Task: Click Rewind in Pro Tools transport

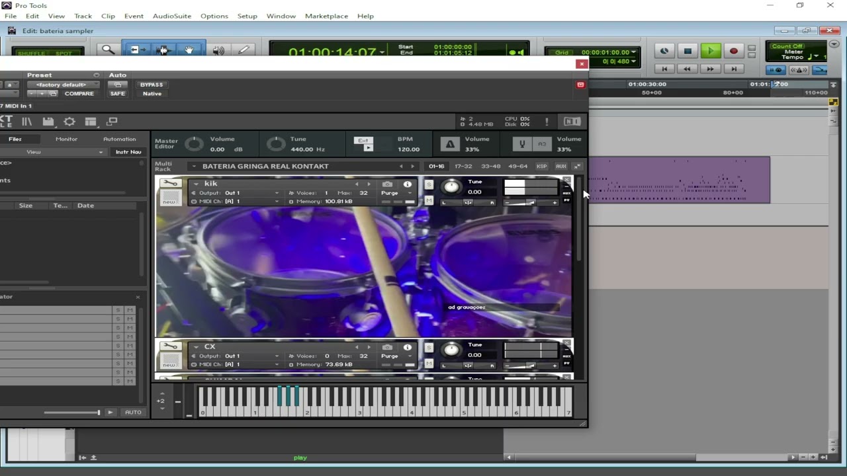Action: (688, 69)
